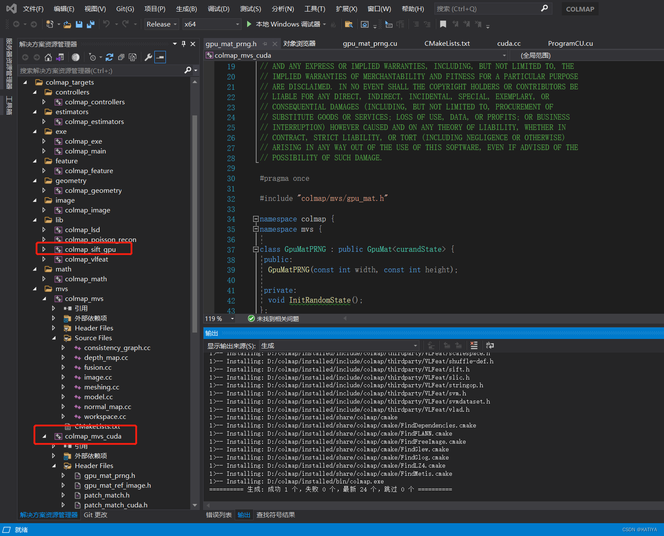Click the Save All icon on the toolbar
The width and height of the screenshot is (664, 536).
click(x=90, y=24)
